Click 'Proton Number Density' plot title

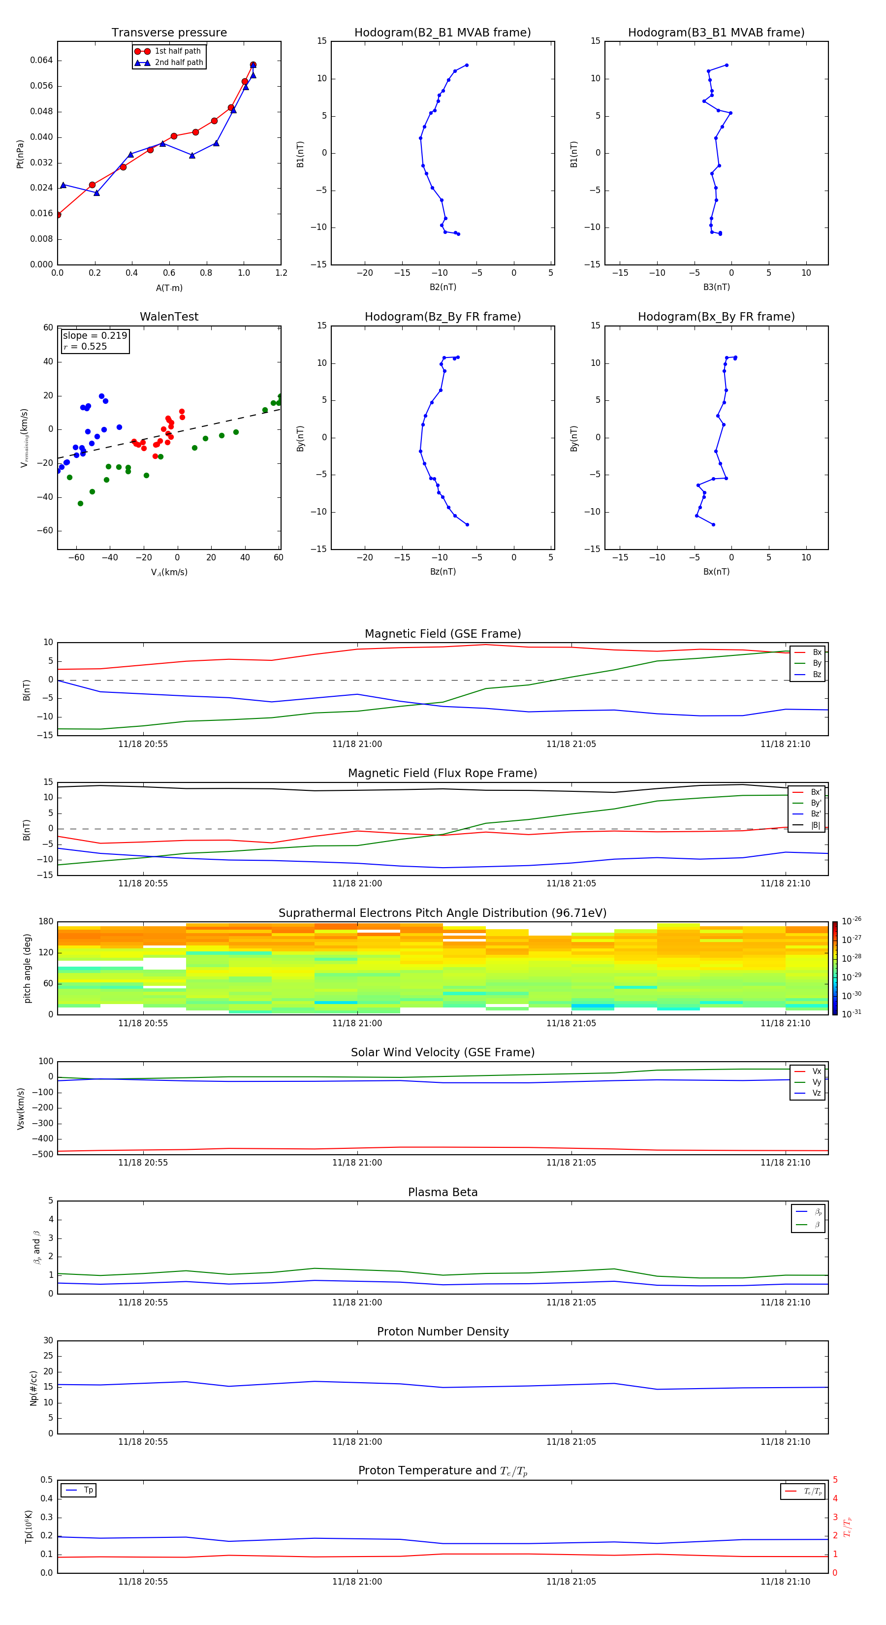[x=443, y=1332]
